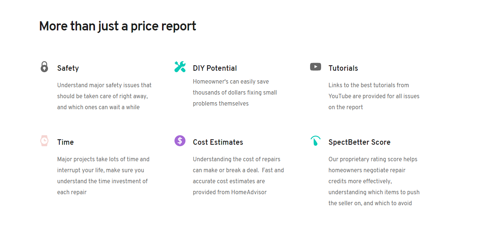
Task: Click the Safety description paragraph
Action: click(x=104, y=96)
